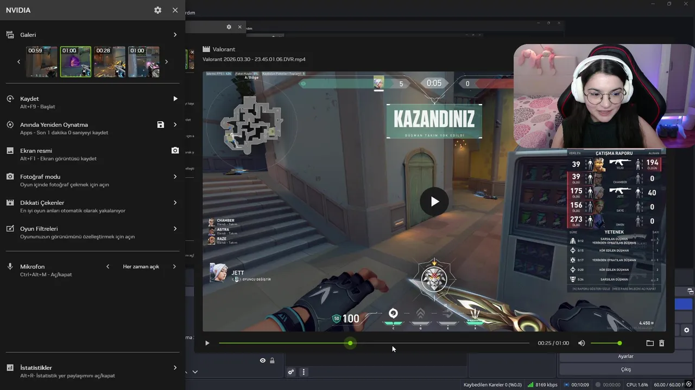Delete the clip with trash icon
This screenshot has height=390, width=695.
[x=662, y=343]
